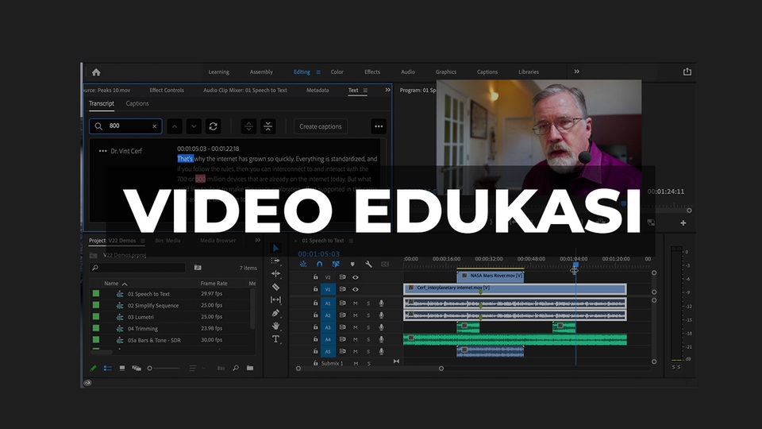Open the share/export icon at top right
This screenshot has width=762, height=429.
pos(687,71)
